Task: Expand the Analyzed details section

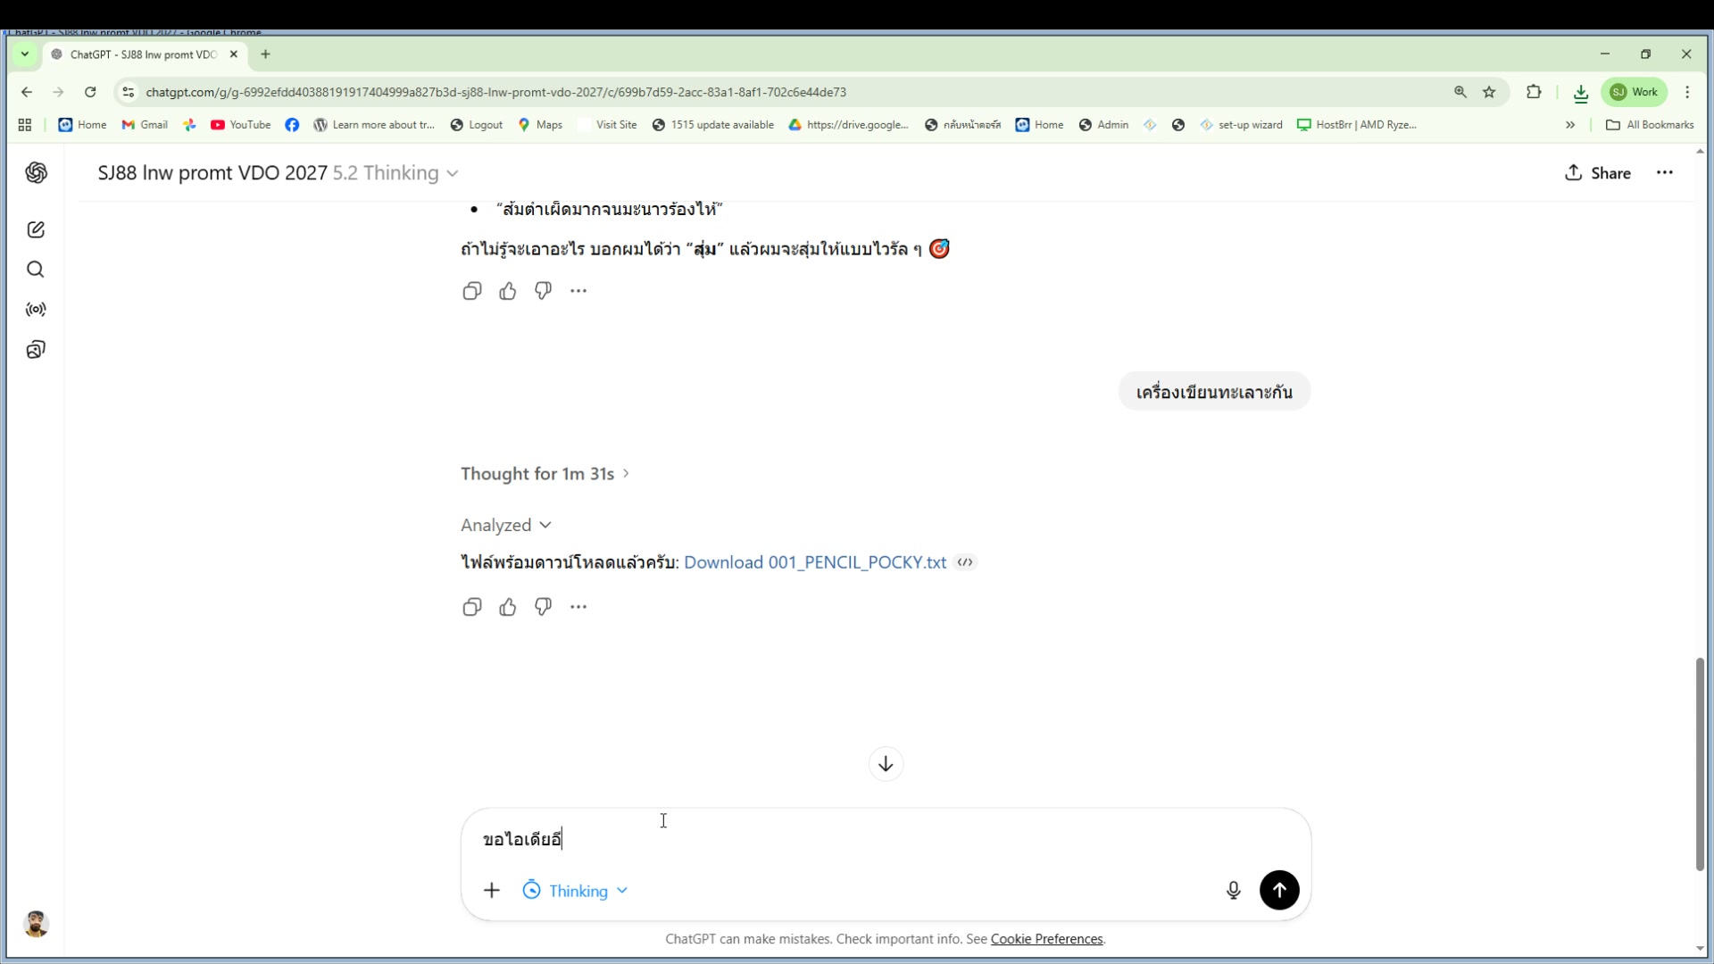Action: point(505,525)
